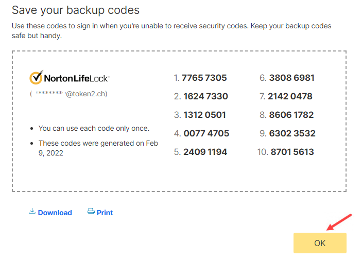Click the printer icon

tap(91, 211)
